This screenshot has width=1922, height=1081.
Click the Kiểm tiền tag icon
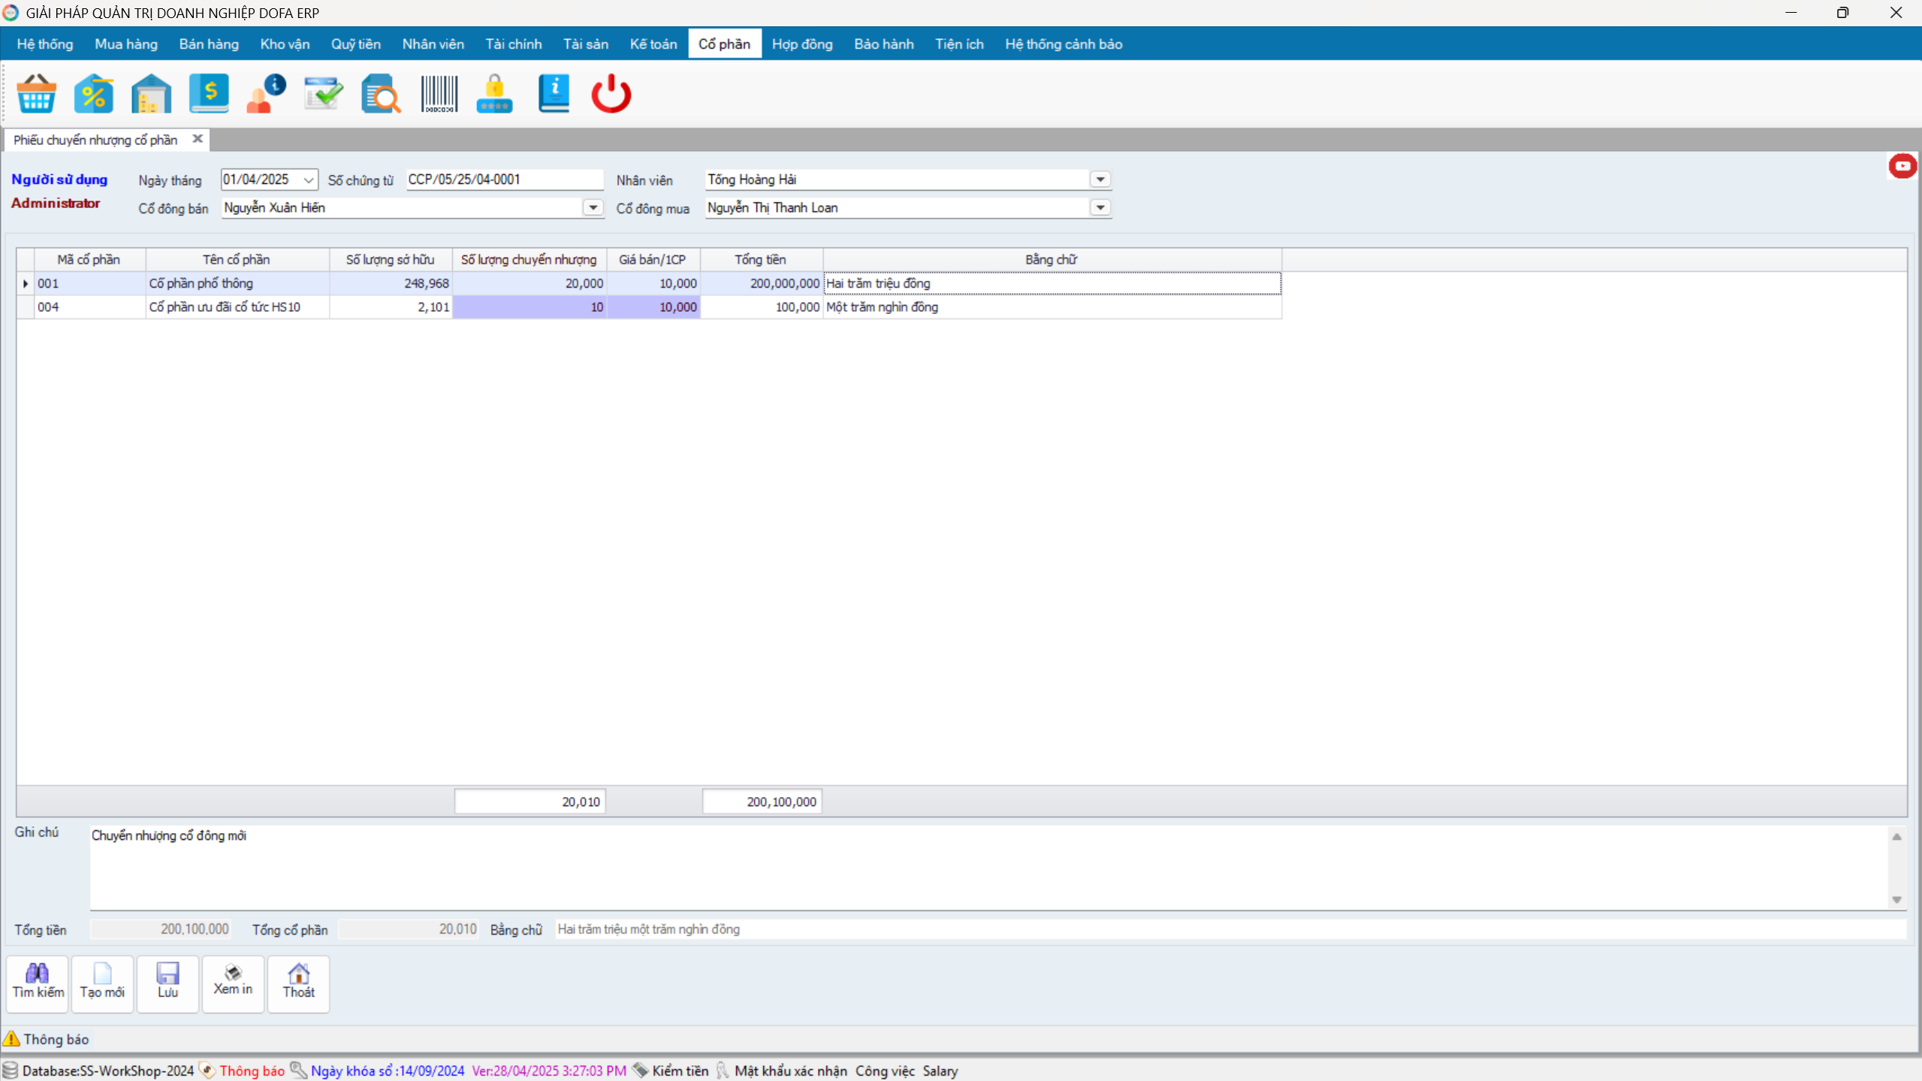(x=640, y=1070)
